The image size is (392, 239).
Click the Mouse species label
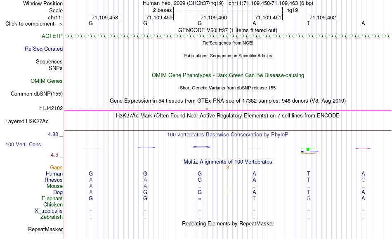[55, 186]
